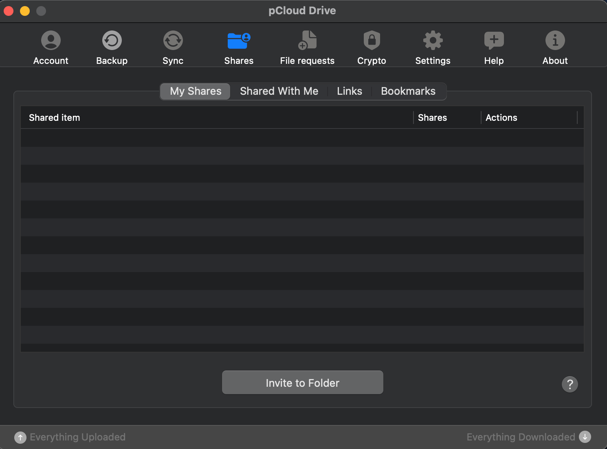This screenshot has width=607, height=449.
Task: Click the question mark help button
Action: (x=570, y=384)
